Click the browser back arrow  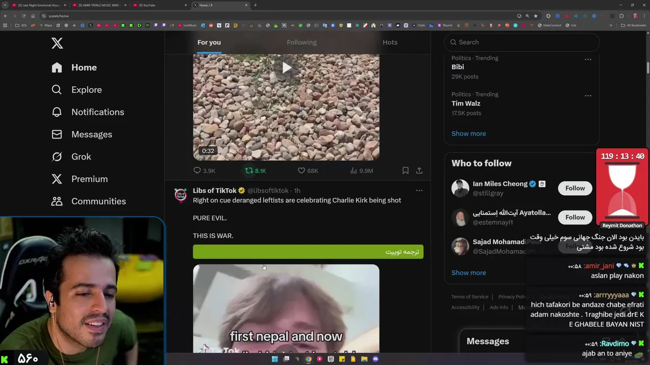[x=6, y=16]
